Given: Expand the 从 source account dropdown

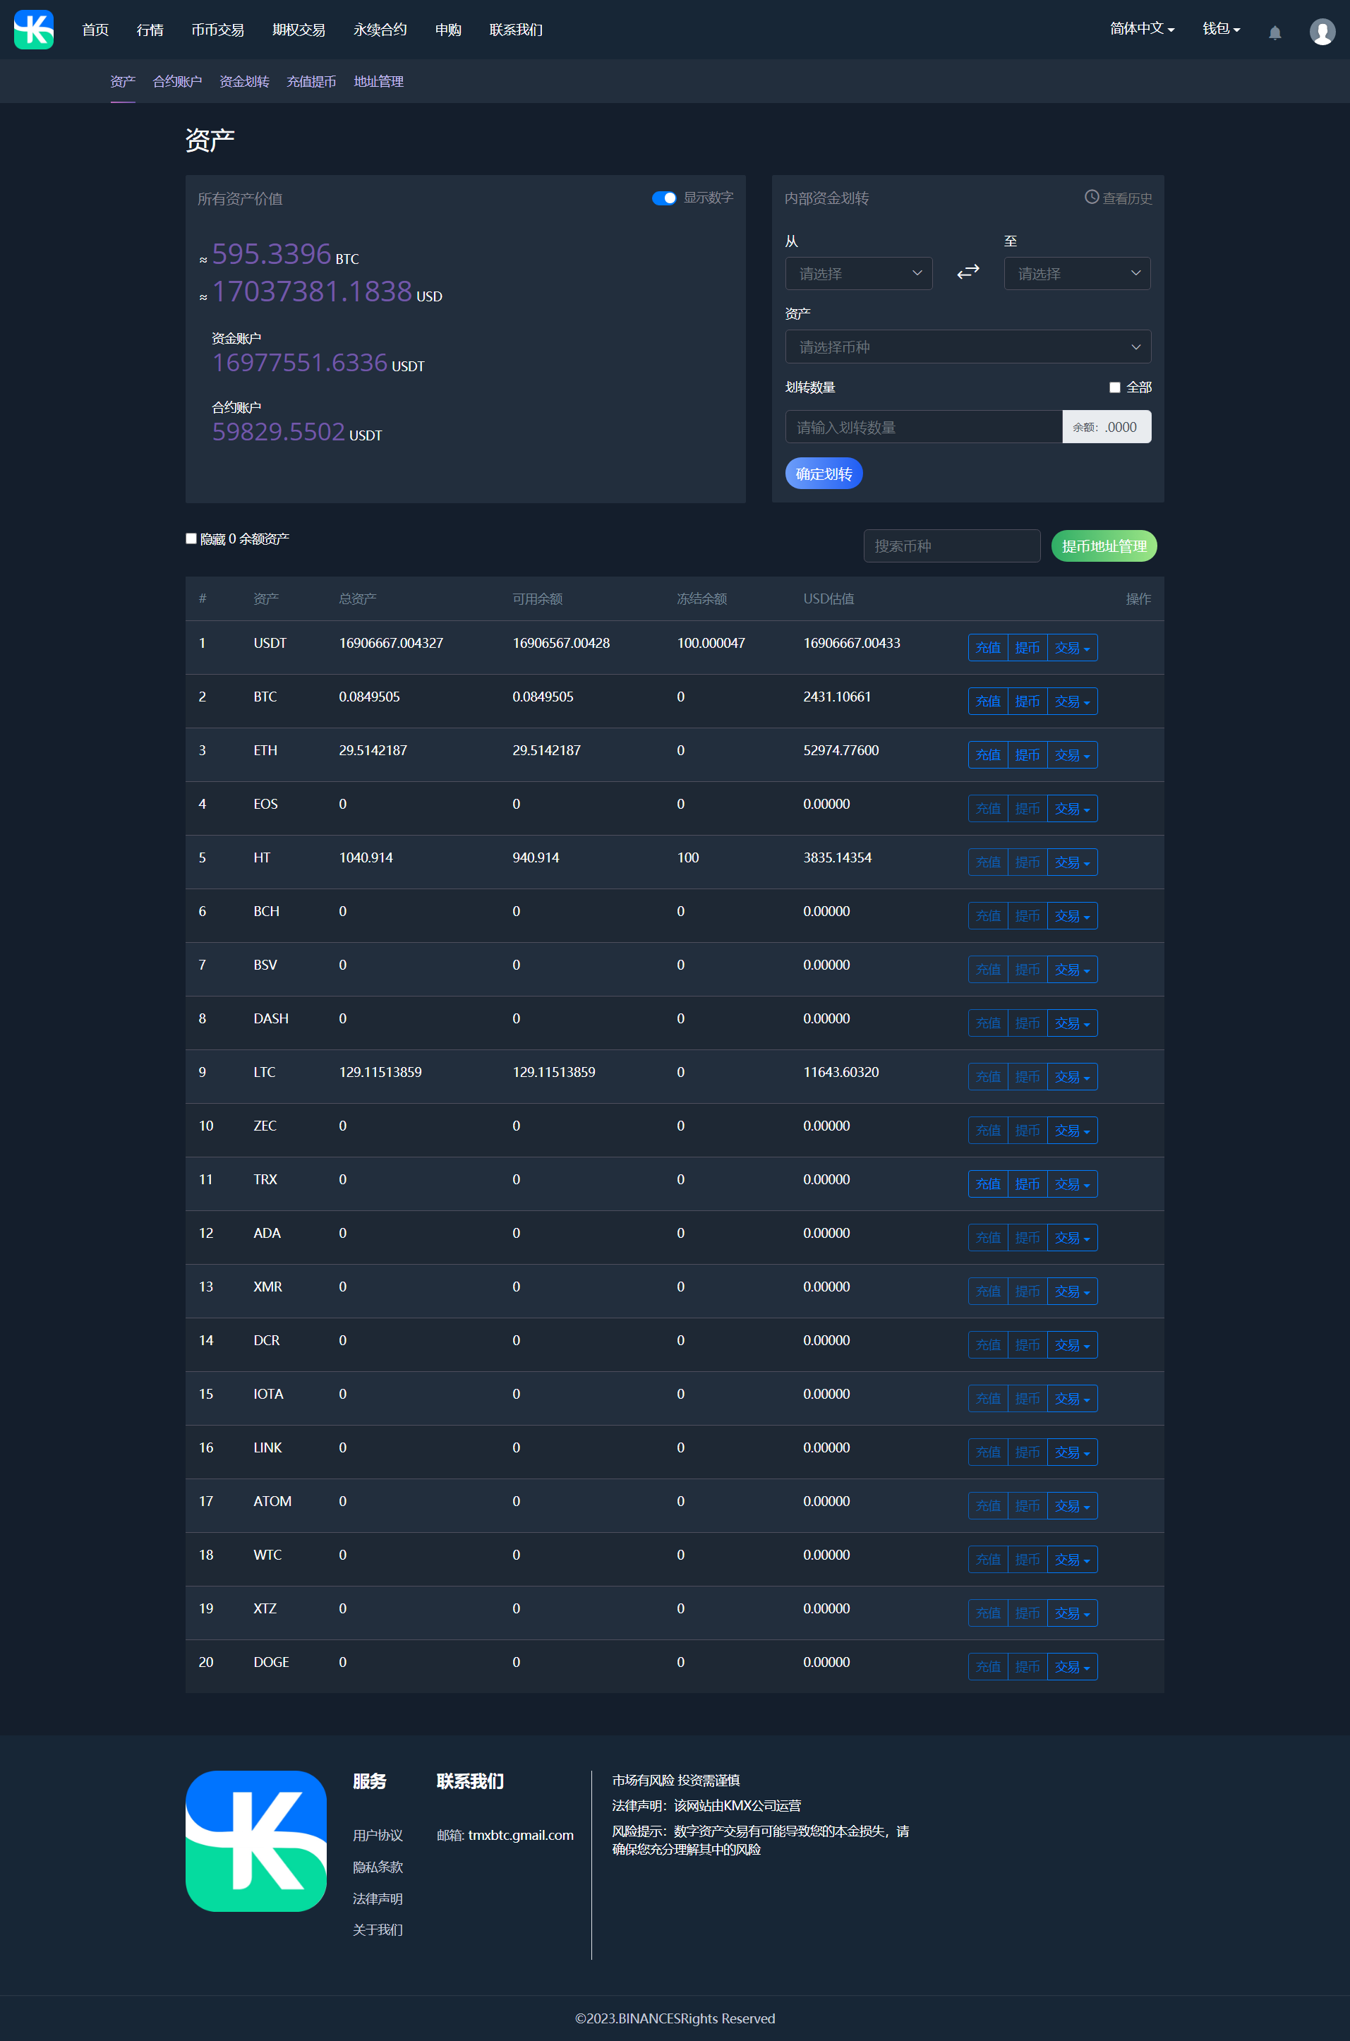Looking at the screenshot, I should [858, 274].
